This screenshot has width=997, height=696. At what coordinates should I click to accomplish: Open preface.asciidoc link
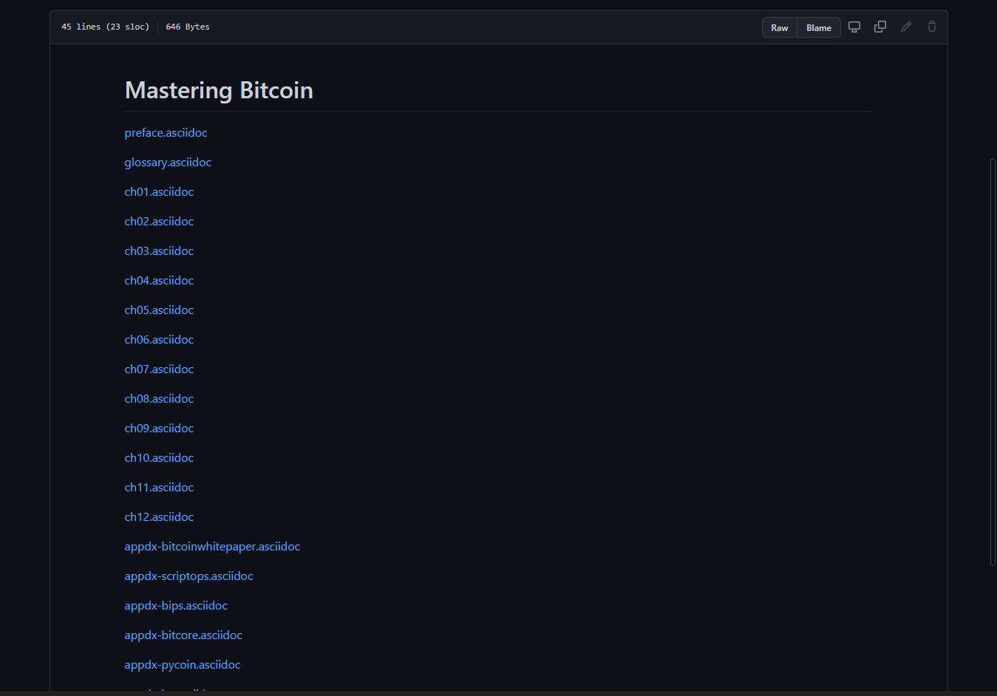(166, 133)
